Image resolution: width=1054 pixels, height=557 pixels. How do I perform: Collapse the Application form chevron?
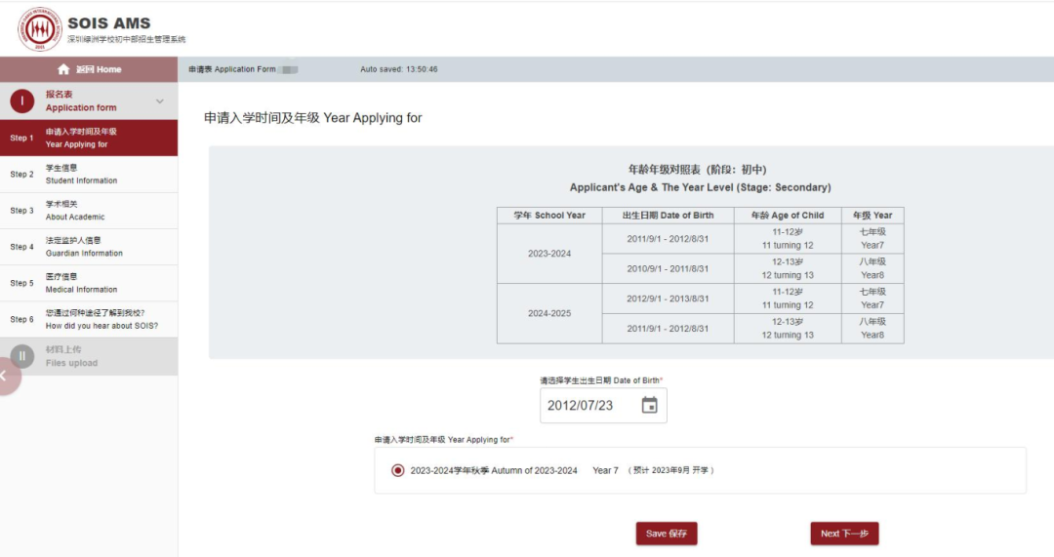point(160,101)
